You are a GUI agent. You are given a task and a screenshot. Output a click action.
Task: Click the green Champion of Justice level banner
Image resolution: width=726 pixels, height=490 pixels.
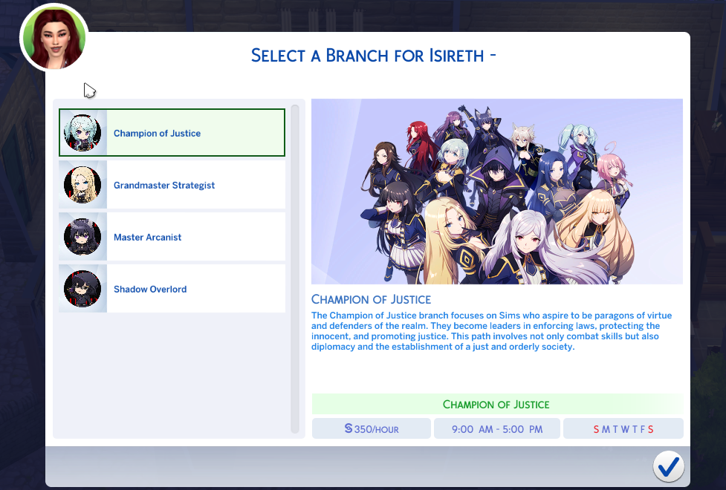click(x=497, y=404)
